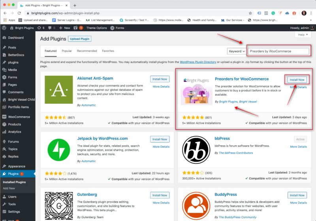
Task: Open More Details for Akismet
Action: pos(161,86)
